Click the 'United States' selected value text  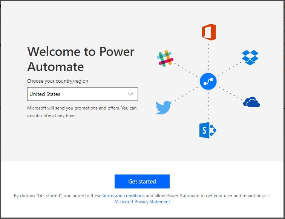pos(45,94)
